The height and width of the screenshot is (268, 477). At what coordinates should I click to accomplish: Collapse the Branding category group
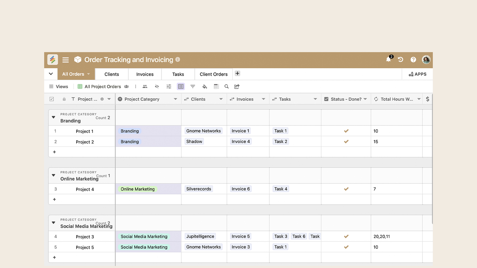54,117
